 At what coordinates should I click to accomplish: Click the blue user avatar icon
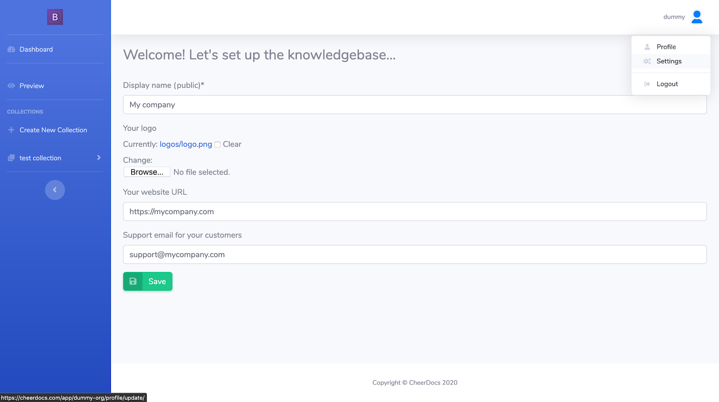pos(697,17)
